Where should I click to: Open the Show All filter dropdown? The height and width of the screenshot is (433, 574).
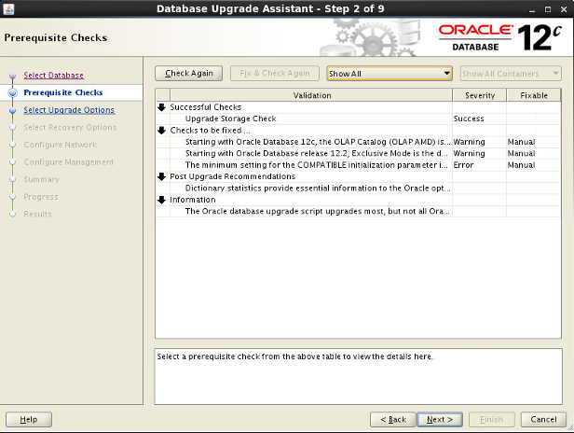tap(389, 73)
